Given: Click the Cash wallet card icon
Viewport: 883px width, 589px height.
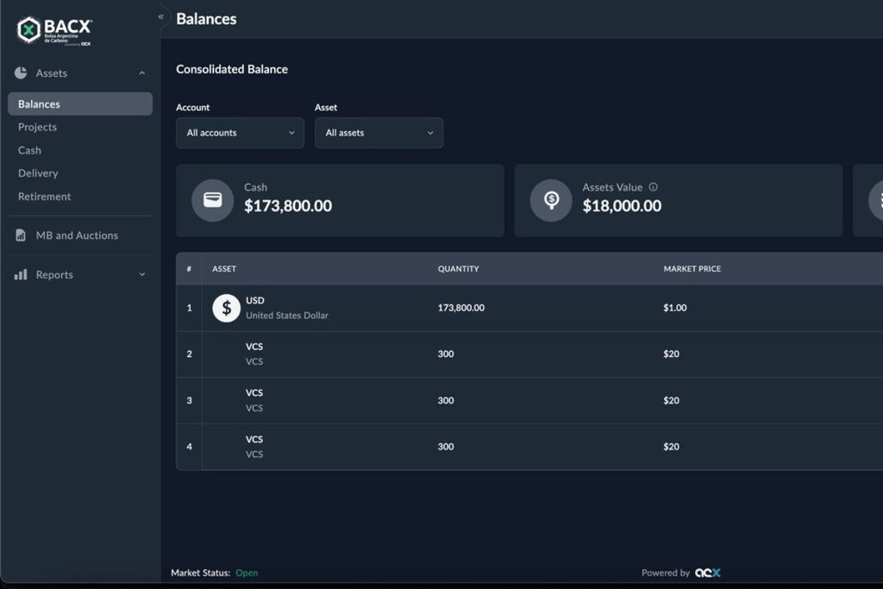Looking at the screenshot, I should click(212, 200).
